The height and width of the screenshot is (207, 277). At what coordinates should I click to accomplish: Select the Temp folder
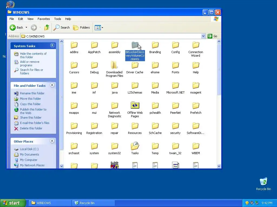(x=155, y=149)
